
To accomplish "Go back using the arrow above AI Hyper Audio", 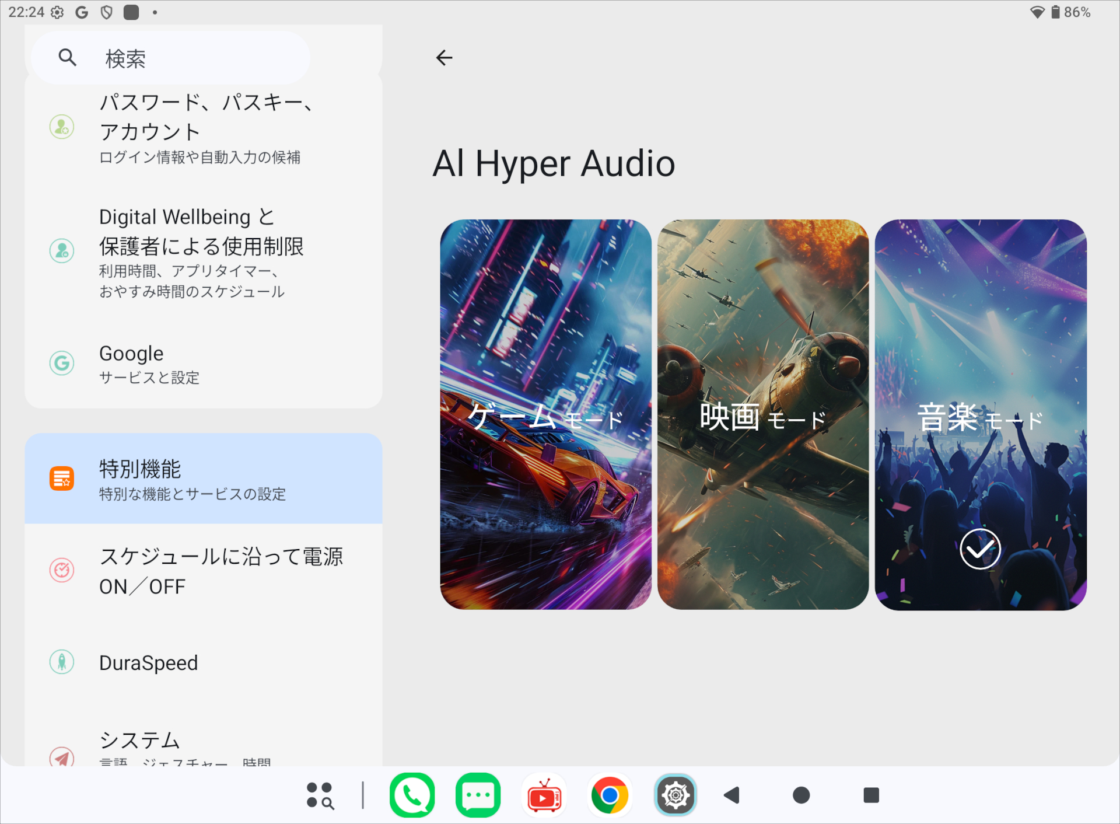I will tap(444, 57).
